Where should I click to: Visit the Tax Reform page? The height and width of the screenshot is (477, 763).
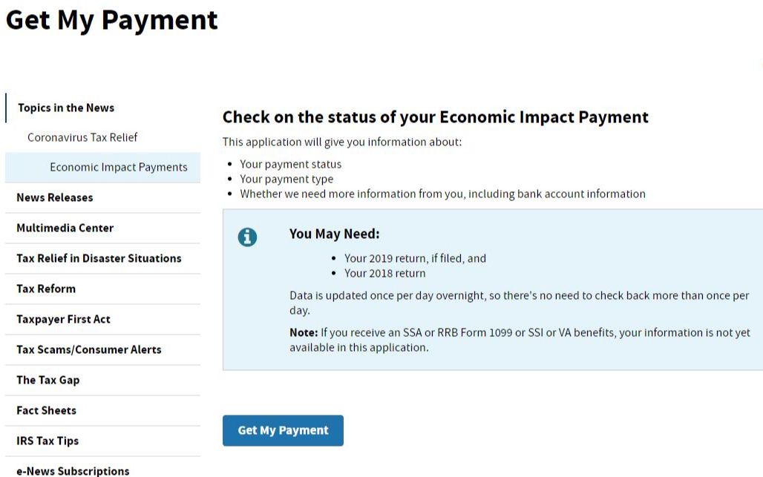point(46,289)
